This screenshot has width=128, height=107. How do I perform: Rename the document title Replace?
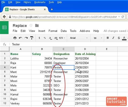point(20,26)
